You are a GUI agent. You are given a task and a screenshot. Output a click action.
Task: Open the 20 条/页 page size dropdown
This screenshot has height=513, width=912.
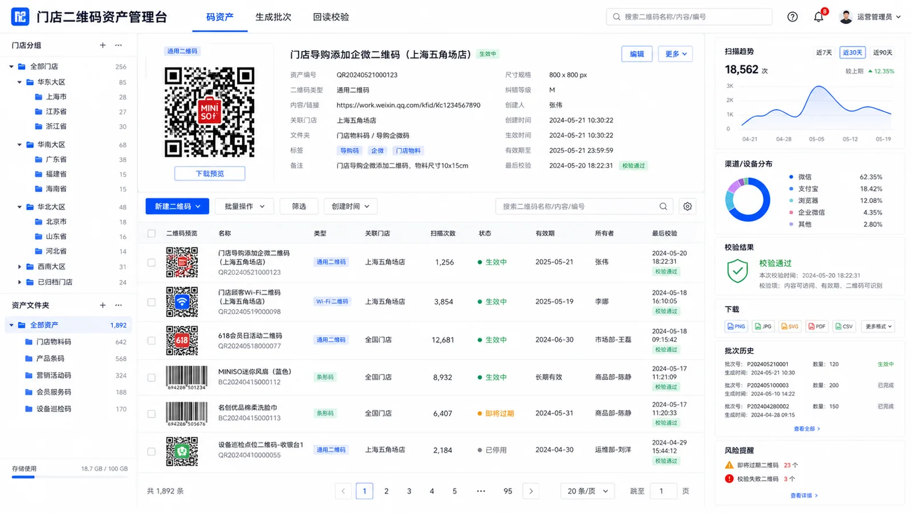pos(587,491)
